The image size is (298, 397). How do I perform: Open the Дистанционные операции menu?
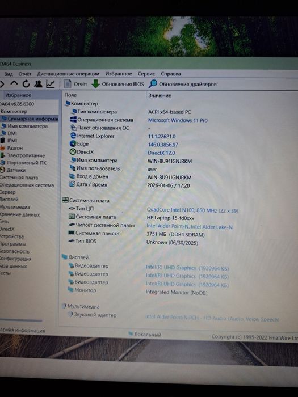pos(68,74)
